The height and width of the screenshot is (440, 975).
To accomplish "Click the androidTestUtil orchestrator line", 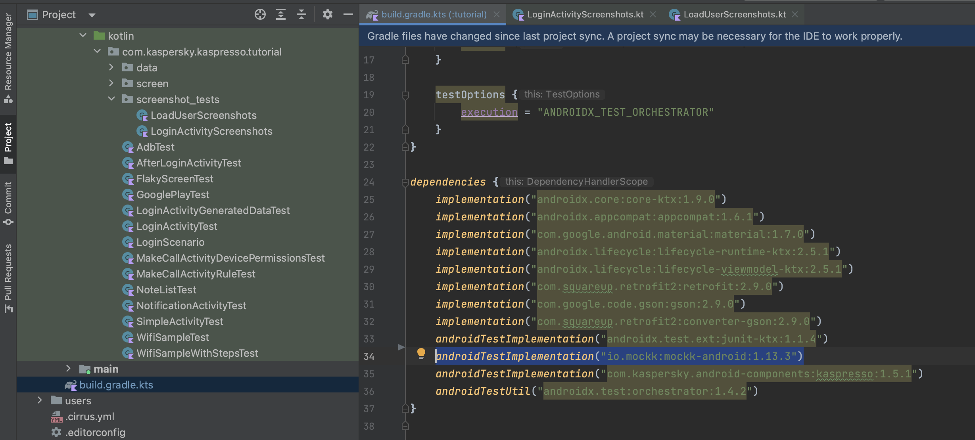I will tap(597, 391).
